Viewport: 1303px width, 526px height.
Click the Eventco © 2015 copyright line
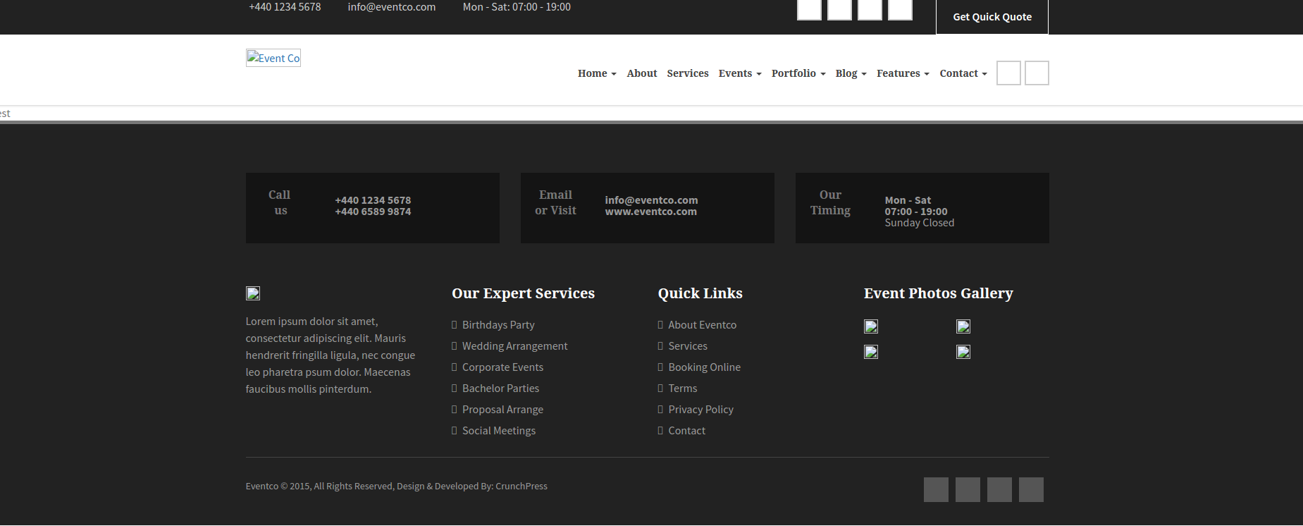pyautogui.click(x=396, y=487)
